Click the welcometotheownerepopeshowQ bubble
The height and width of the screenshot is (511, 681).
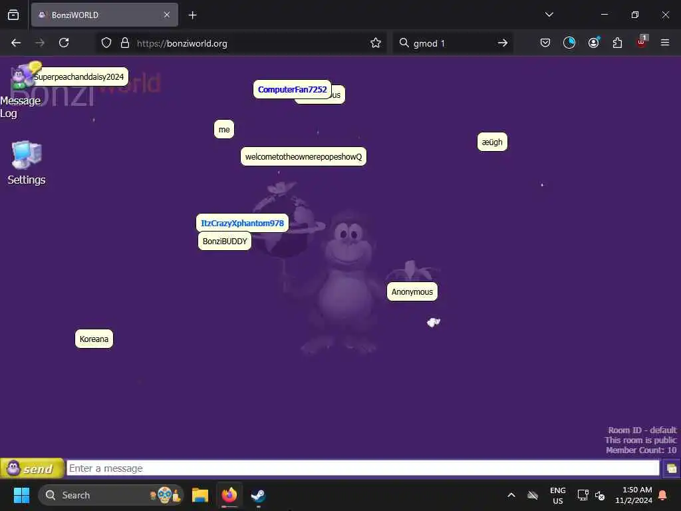click(303, 157)
